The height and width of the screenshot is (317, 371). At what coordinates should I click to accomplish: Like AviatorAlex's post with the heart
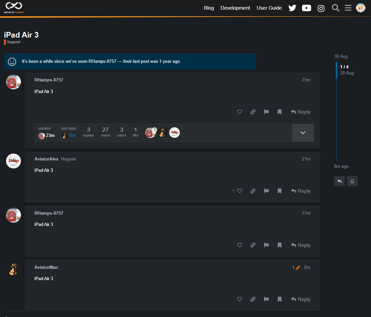(239, 191)
